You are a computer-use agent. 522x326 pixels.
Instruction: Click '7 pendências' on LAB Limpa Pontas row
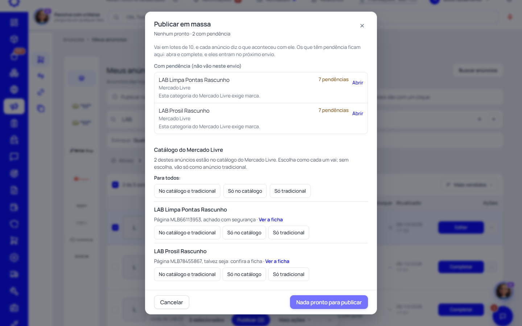[x=333, y=79]
